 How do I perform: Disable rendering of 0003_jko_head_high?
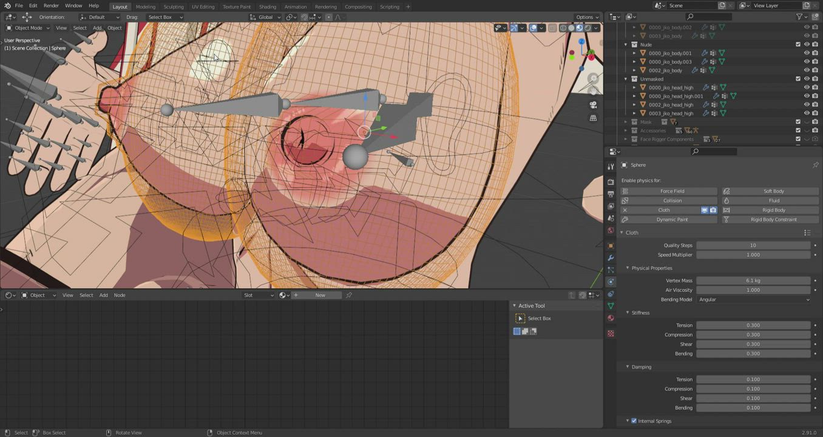[x=815, y=113]
